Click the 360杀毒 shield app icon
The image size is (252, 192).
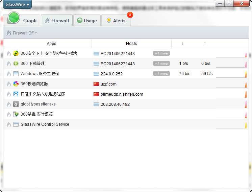click(16, 114)
